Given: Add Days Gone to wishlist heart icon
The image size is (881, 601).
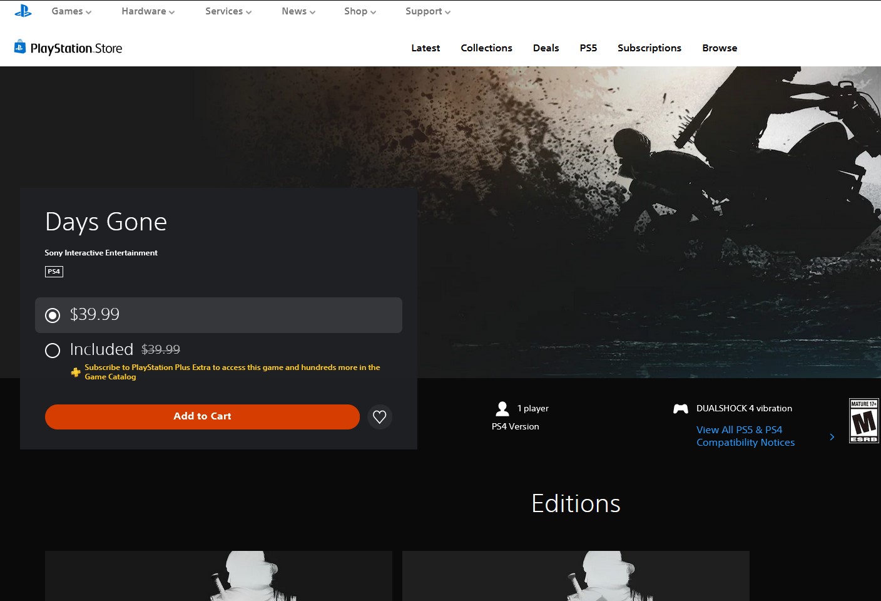Looking at the screenshot, I should pos(379,417).
